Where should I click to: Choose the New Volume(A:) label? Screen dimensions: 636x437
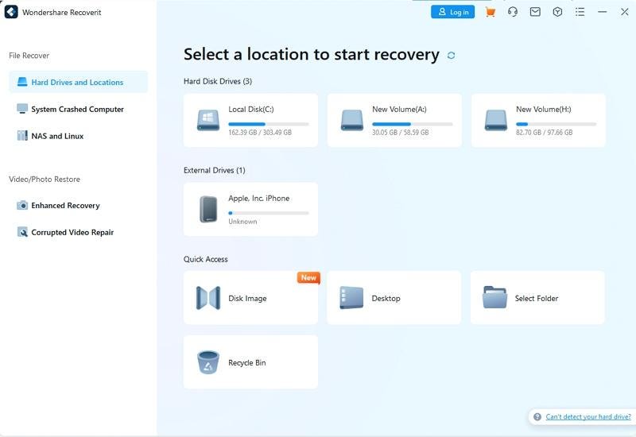(399, 109)
